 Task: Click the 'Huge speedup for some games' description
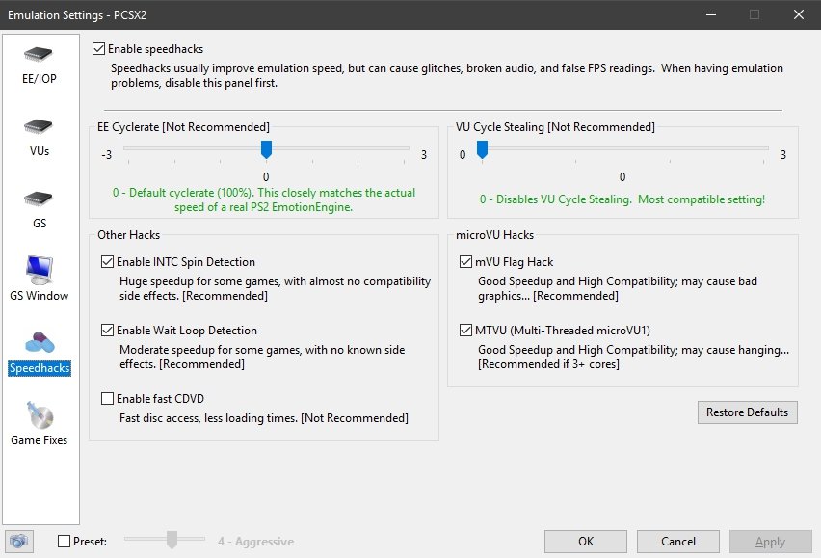276,288
